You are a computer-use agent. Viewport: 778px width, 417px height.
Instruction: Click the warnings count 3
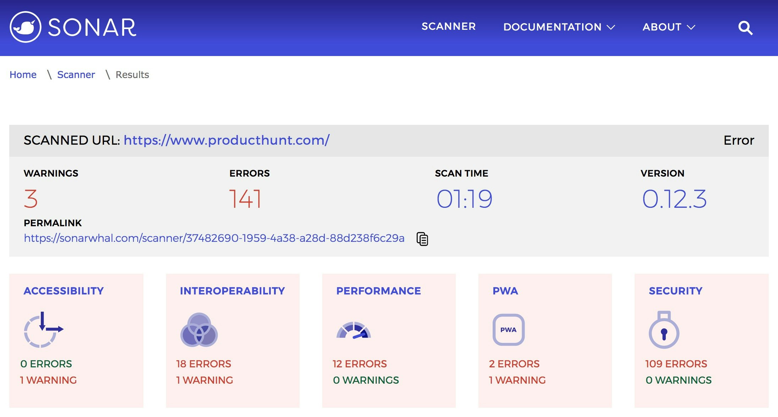(31, 199)
